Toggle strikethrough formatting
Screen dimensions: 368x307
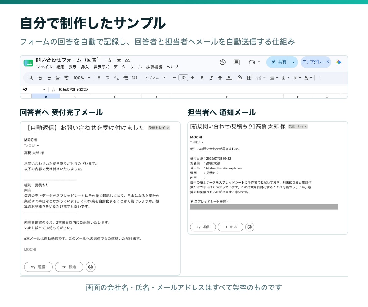(x=220, y=78)
